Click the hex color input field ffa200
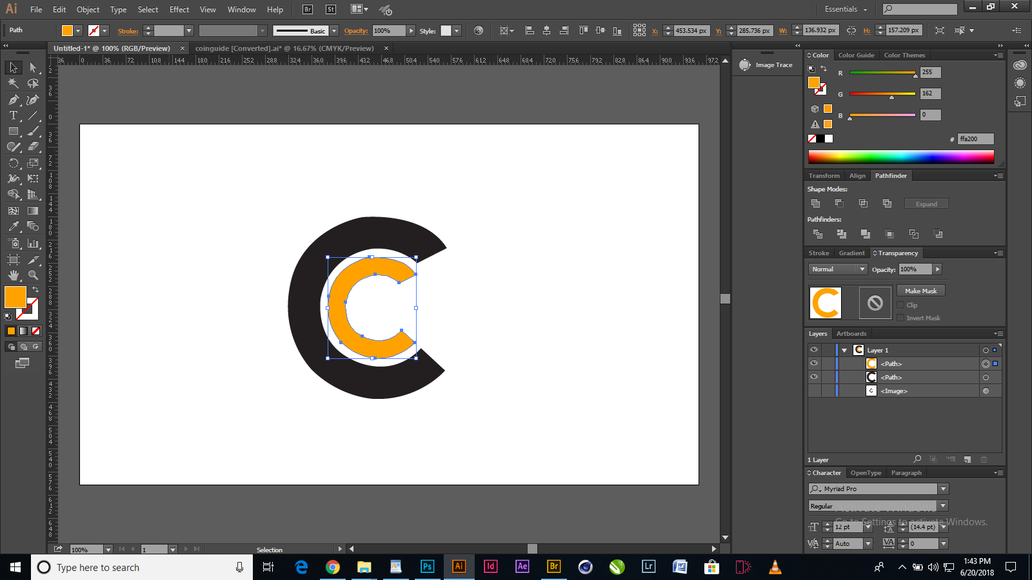Image resolution: width=1032 pixels, height=580 pixels. coord(976,139)
